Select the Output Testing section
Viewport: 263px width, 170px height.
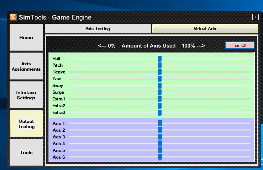(26, 124)
